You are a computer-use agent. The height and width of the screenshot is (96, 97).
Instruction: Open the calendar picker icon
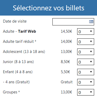point(91,22)
